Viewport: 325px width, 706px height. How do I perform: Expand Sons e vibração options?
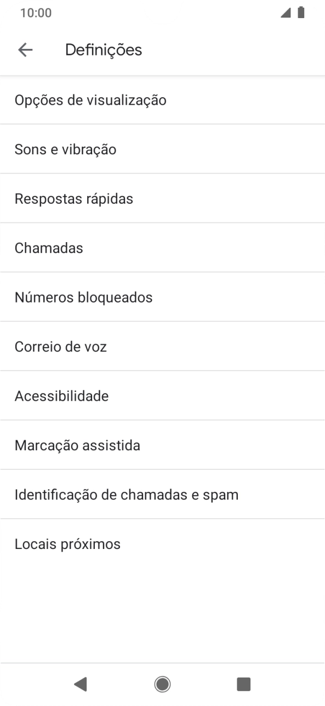[x=66, y=149]
